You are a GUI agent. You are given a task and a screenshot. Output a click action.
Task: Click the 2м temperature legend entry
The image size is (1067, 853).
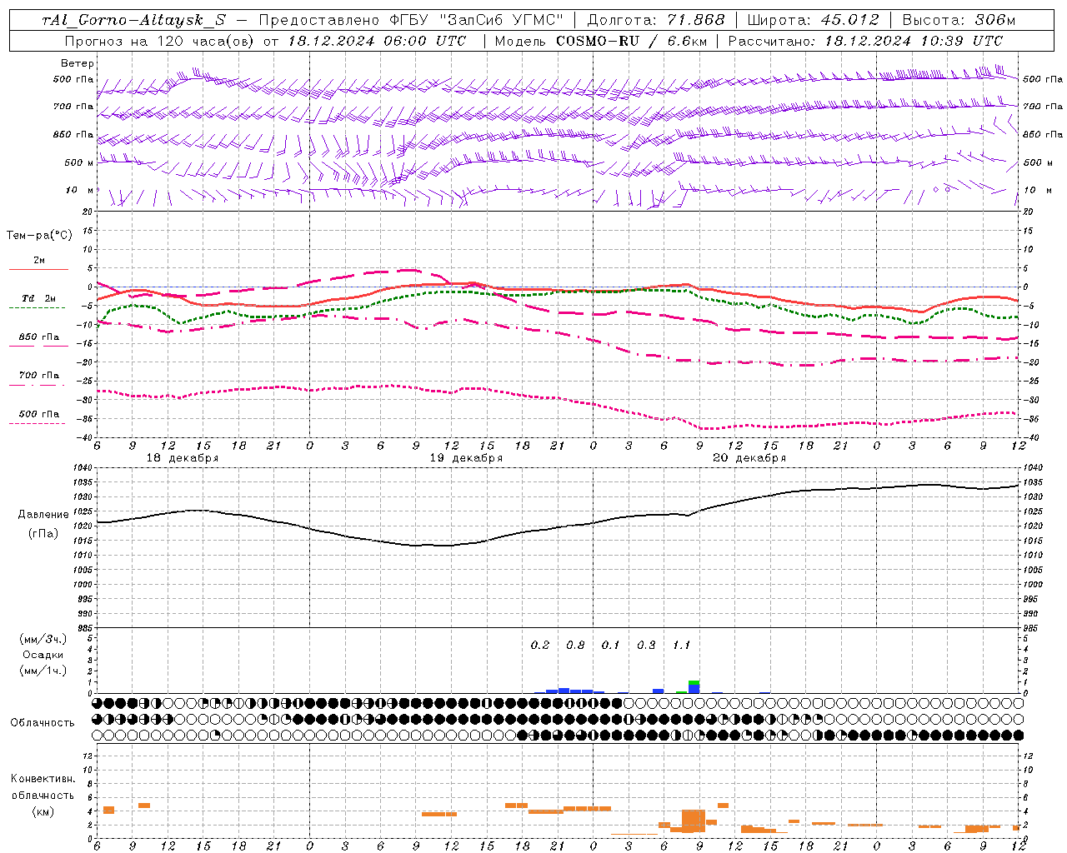39,261
